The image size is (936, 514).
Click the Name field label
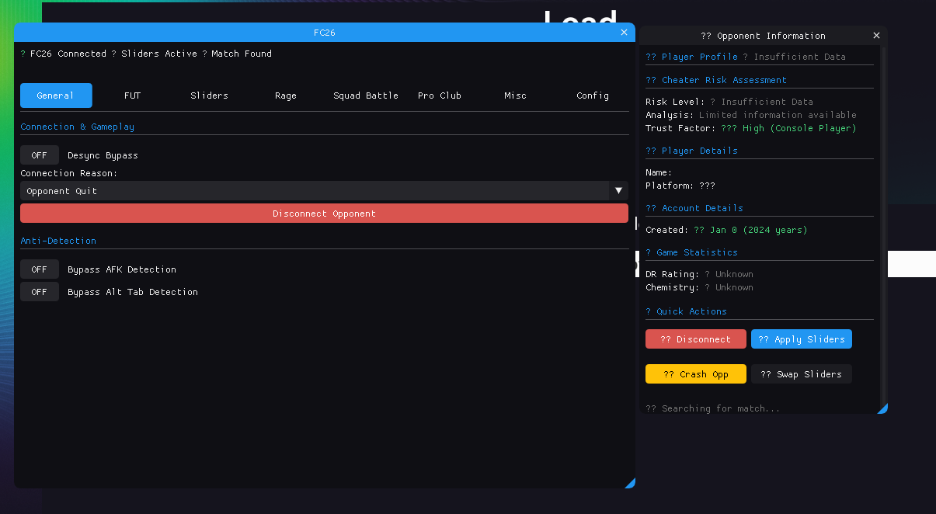(659, 172)
